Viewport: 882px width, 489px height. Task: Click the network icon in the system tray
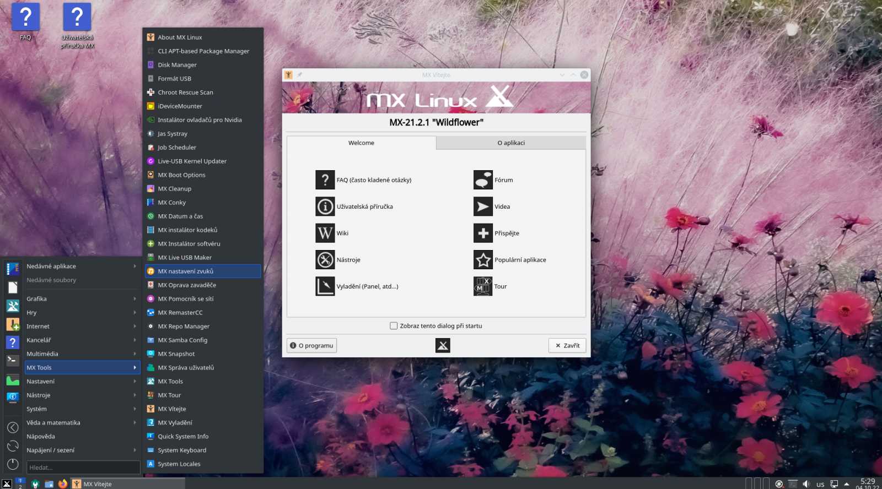tap(834, 483)
